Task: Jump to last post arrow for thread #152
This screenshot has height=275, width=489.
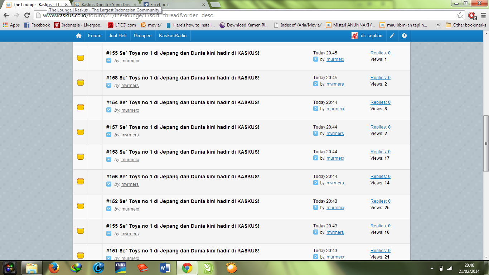Action: (x=316, y=207)
